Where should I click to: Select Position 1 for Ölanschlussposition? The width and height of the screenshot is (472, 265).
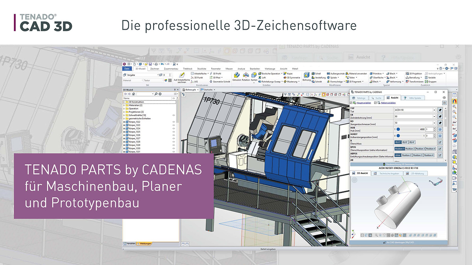[x=399, y=149]
